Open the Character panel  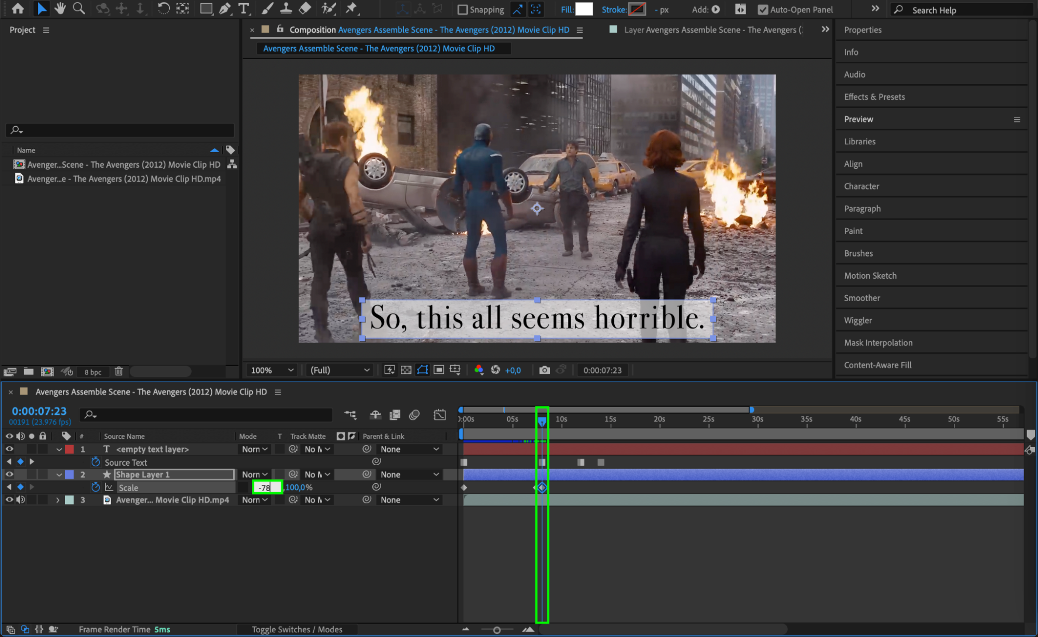tap(861, 186)
